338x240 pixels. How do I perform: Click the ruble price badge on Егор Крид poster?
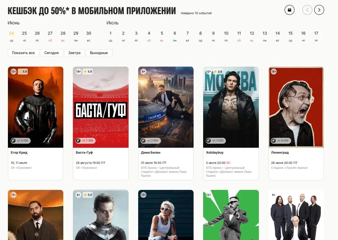click(21, 140)
